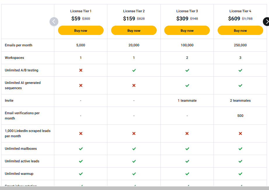The height and width of the screenshot is (190, 269).
Task: Click Buy now for License Tier 4
Action: pos(240,30)
